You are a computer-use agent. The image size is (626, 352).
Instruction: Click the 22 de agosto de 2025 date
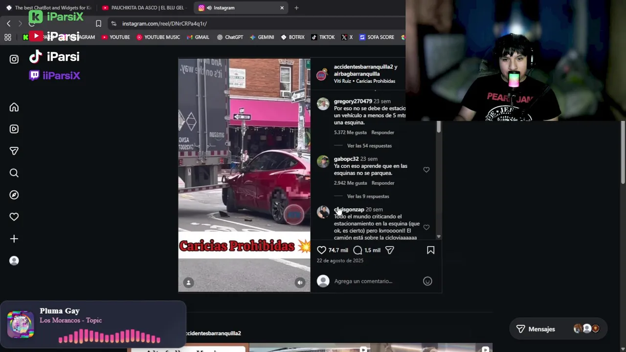point(340,261)
